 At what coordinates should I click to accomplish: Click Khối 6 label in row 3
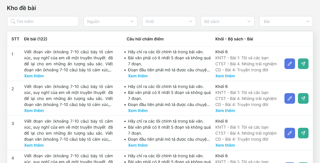(221, 121)
